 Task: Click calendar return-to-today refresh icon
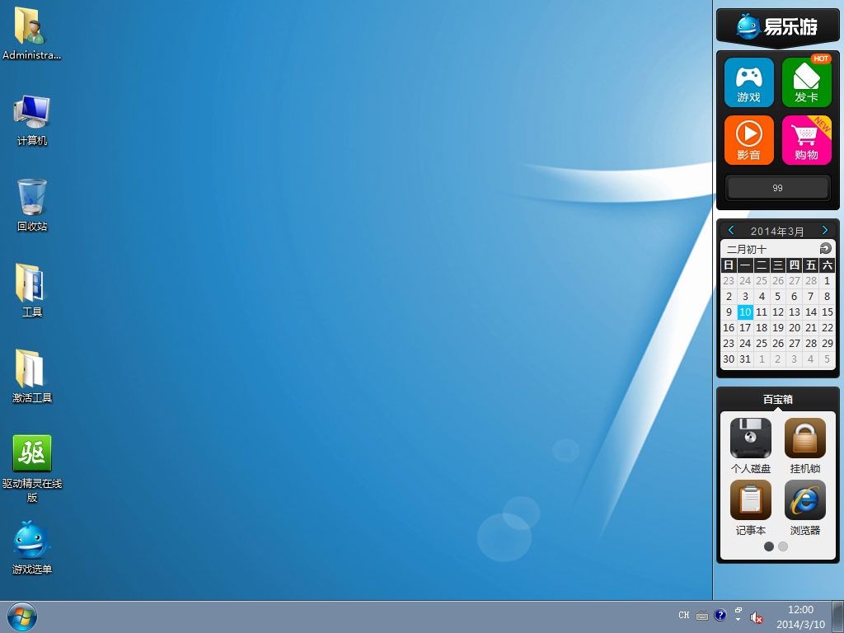tap(826, 248)
